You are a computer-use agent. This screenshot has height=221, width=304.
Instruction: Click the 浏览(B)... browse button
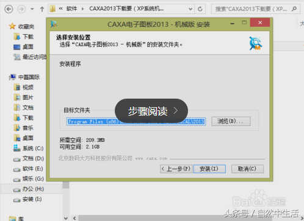click(x=231, y=121)
